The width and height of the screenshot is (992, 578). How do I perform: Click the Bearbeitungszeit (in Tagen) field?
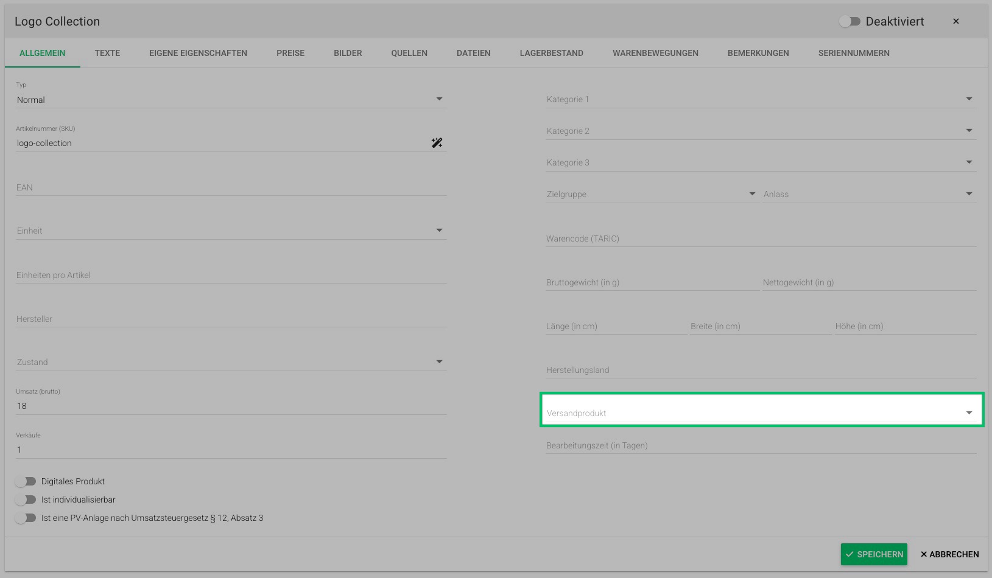click(761, 445)
